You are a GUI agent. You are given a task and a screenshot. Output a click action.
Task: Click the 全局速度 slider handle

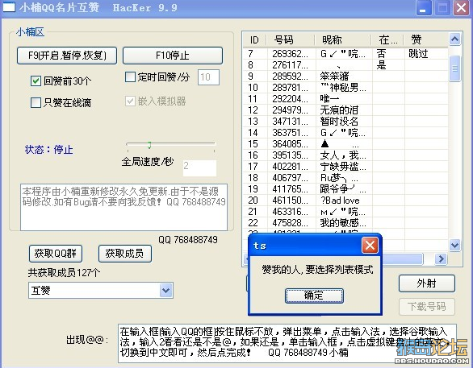149,145
